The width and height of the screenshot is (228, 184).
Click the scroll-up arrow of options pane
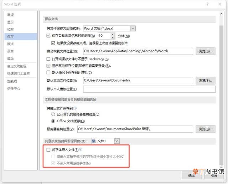click(221, 14)
